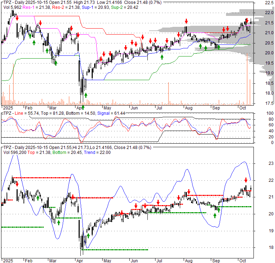Click the 100 level on the oscillator axis
Viewport: 275px width, 263px height.
270,113
